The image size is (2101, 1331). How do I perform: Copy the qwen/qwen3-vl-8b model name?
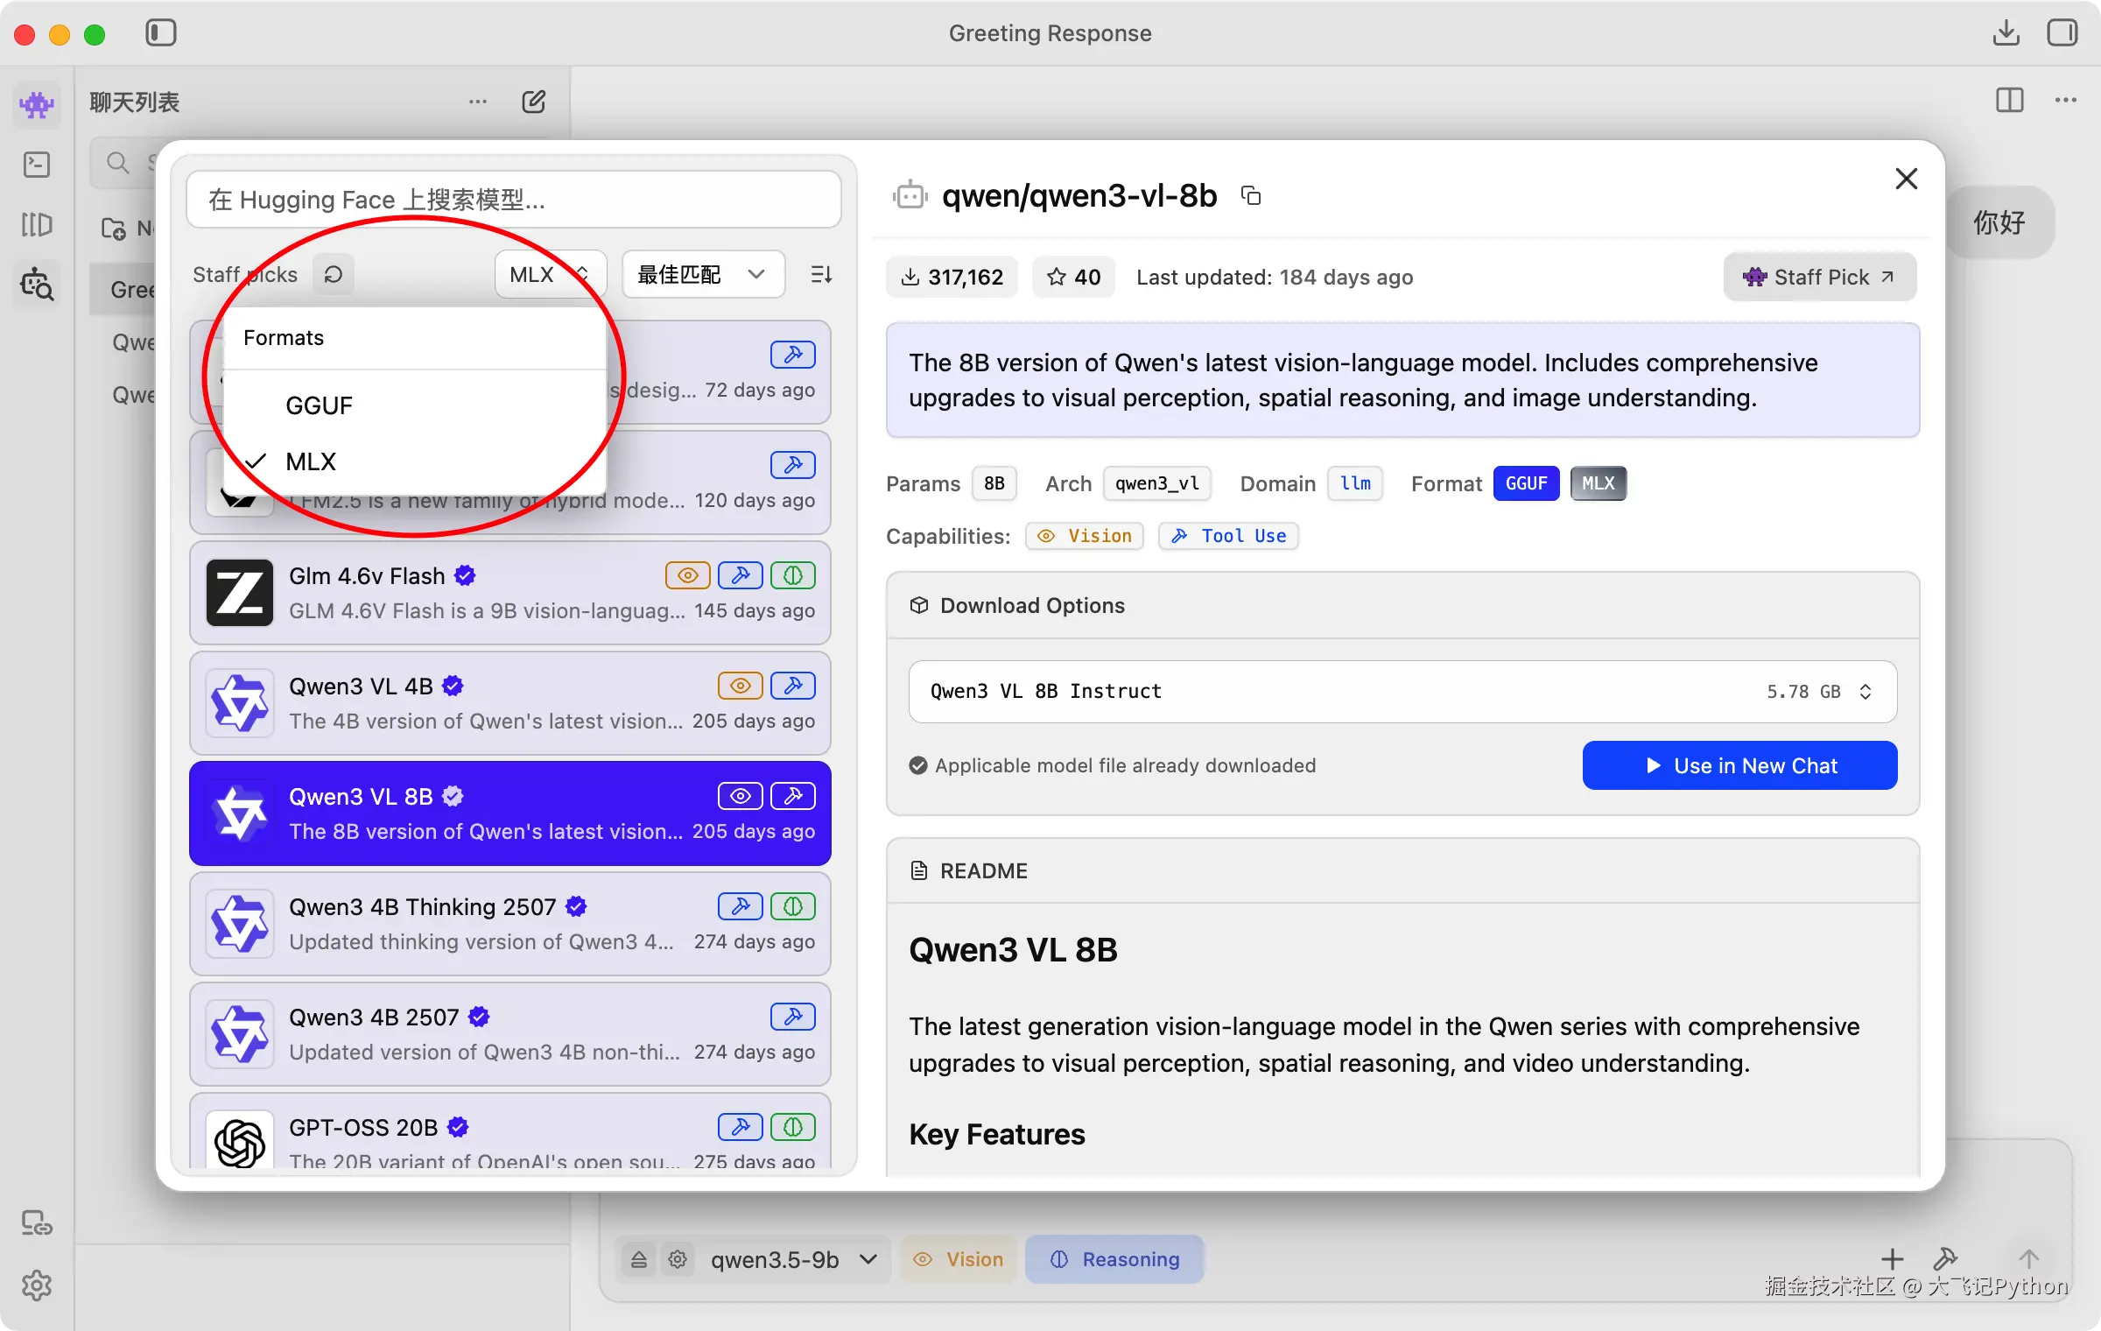[x=1251, y=195]
